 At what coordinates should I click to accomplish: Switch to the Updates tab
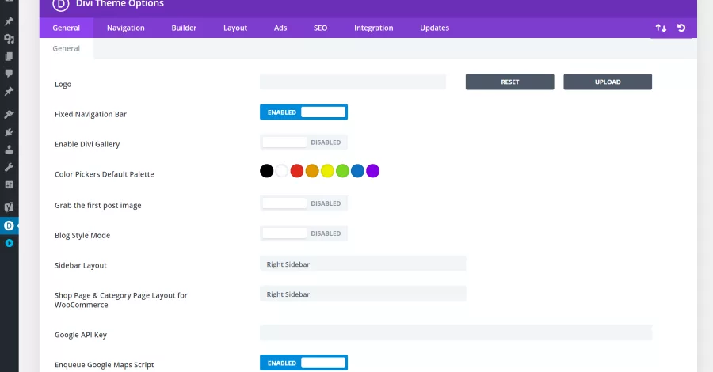[434, 28]
